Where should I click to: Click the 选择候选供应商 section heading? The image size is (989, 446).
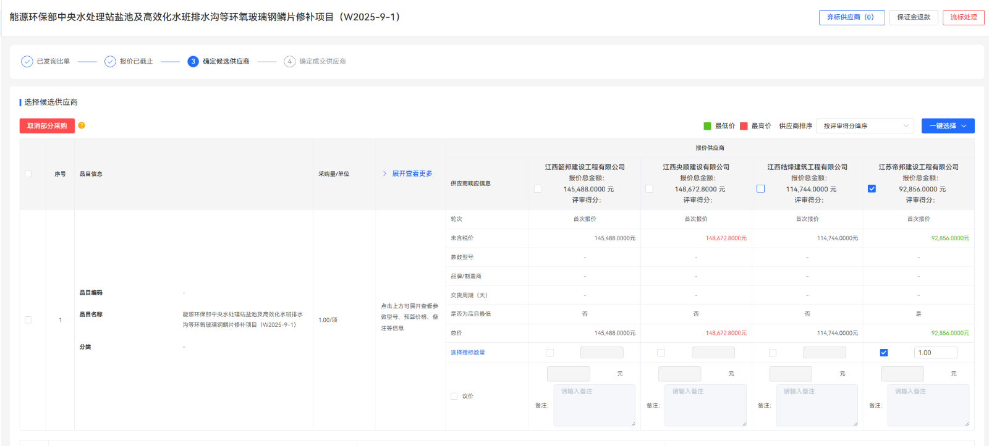pyautogui.click(x=51, y=103)
